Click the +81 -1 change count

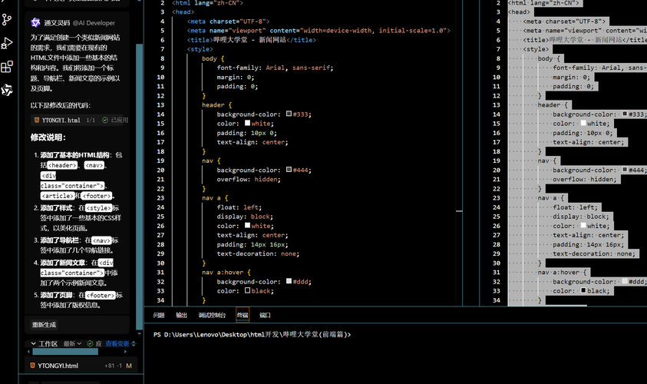[x=113, y=366]
